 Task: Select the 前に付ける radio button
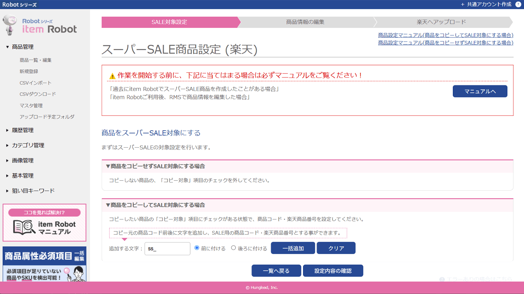point(196,248)
